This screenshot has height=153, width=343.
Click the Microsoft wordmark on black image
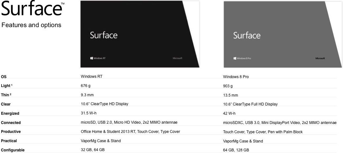click(x=178, y=58)
